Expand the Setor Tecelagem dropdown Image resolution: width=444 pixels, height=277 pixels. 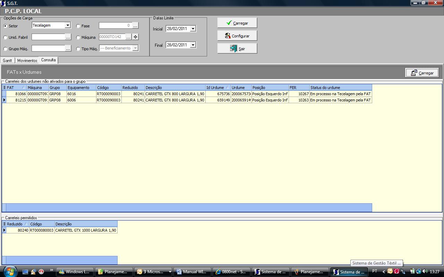[68, 25]
